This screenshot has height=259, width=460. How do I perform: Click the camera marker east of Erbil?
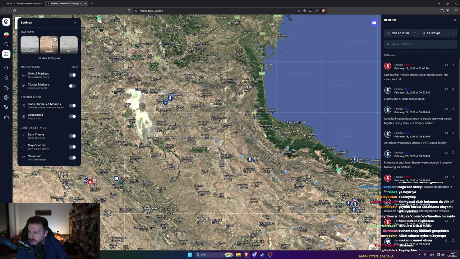tap(116, 178)
